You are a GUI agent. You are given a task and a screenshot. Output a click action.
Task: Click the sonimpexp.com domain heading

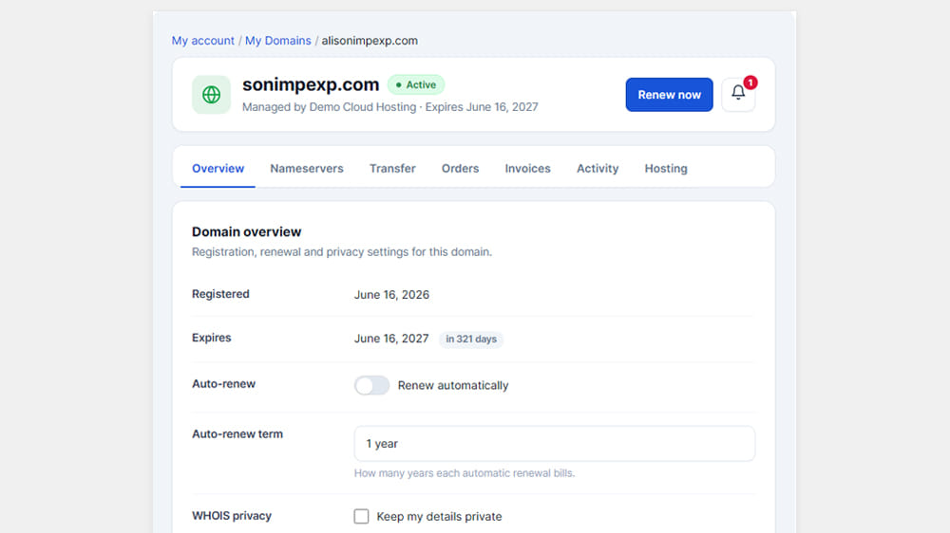point(311,84)
